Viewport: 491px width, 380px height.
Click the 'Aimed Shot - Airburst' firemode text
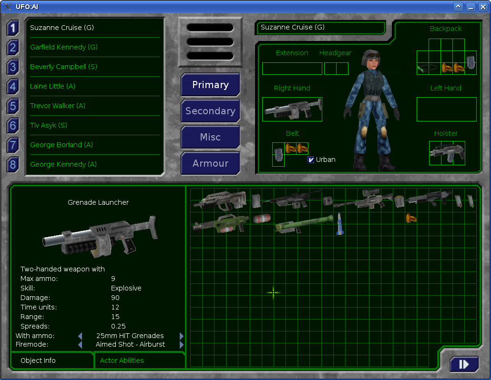coord(130,344)
